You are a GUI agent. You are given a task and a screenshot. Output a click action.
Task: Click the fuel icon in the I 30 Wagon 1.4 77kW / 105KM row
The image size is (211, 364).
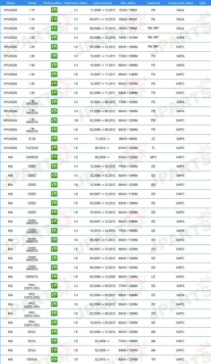pyautogui.click(x=54, y=102)
